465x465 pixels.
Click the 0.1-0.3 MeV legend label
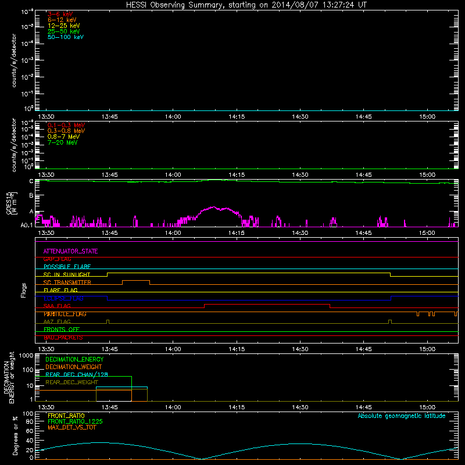[x=66, y=125]
